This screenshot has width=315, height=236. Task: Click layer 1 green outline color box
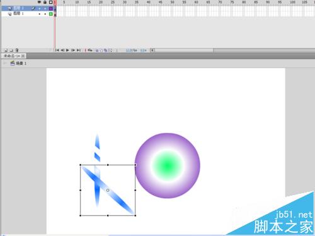51,14
